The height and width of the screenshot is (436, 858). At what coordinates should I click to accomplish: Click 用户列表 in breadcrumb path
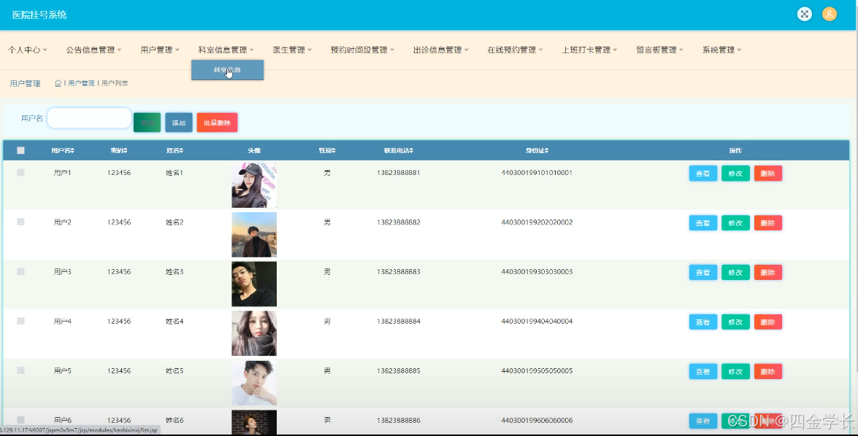click(115, 83)
